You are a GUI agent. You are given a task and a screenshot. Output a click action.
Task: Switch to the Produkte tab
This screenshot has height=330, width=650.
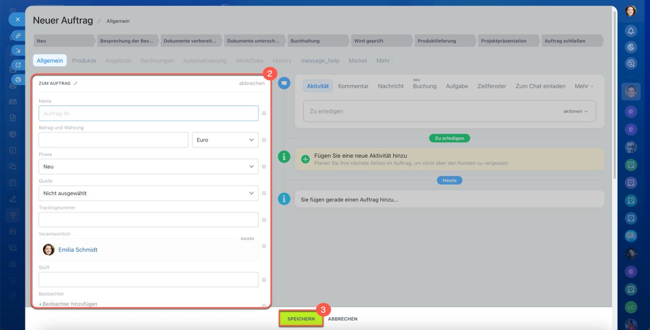pos(84,60)
